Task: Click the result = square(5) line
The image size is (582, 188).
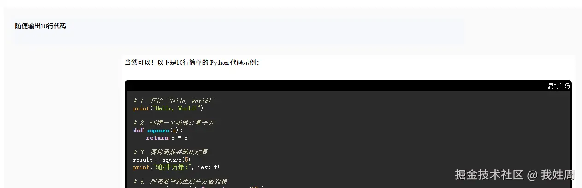Action: (x=161, y=160)
